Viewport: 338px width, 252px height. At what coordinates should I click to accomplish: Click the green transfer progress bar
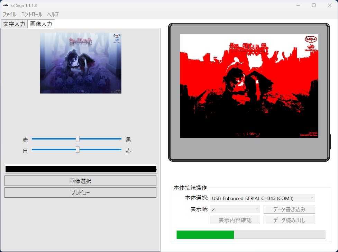[x=251, y=235]
